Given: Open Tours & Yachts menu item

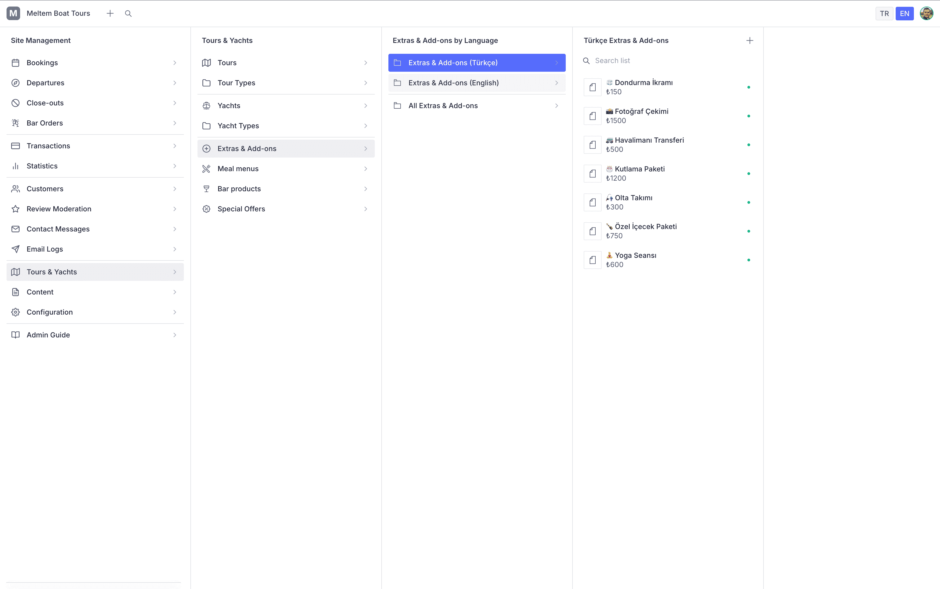Looking at the screenshot, I should pyautogui.click(x=95, y=272).
